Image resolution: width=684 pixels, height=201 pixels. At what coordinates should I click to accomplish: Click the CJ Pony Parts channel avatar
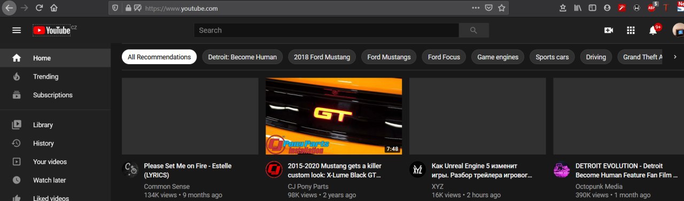(x=274, y=170)
